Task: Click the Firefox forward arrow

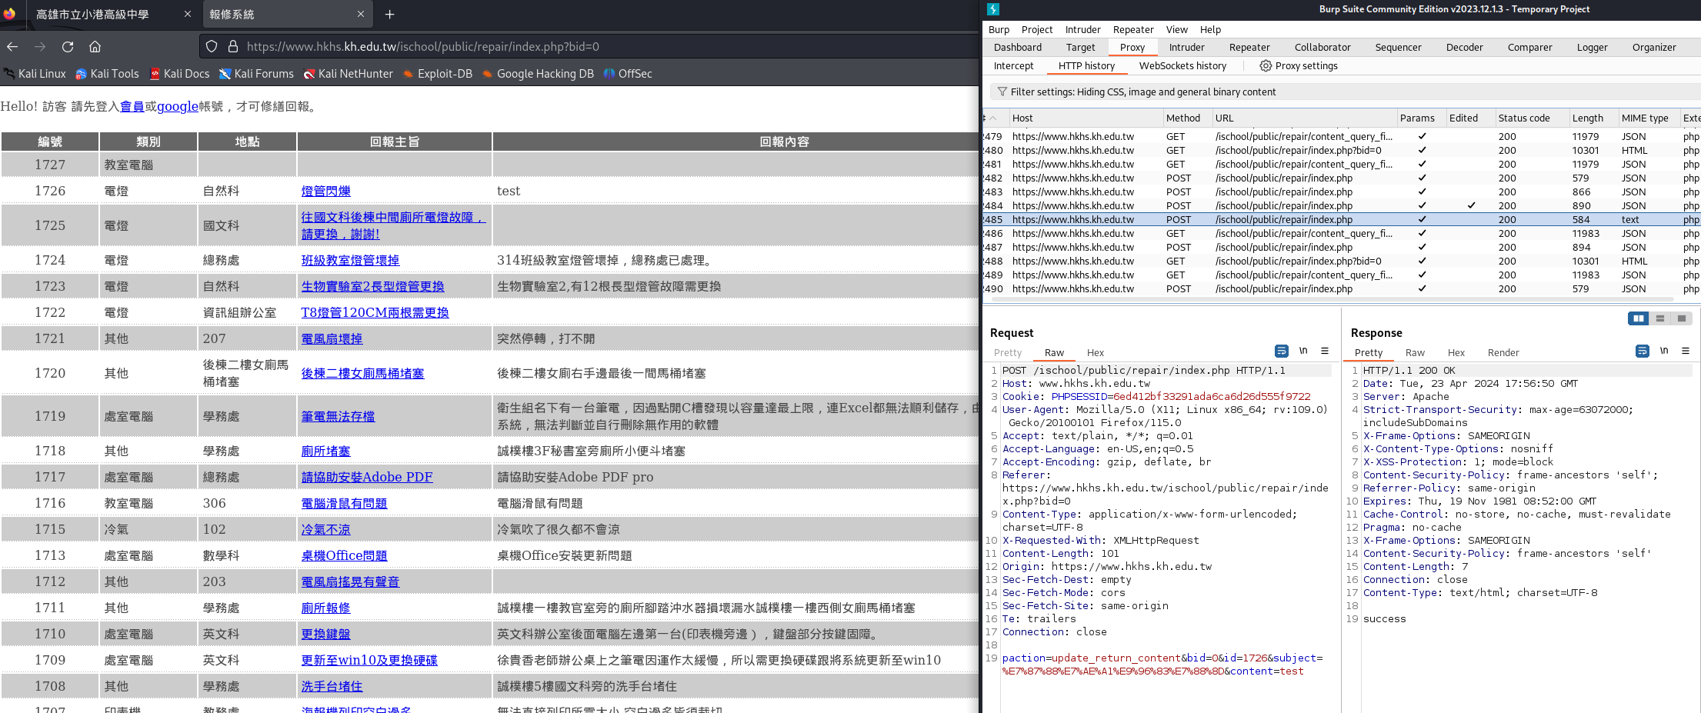Action: (40, 47)
